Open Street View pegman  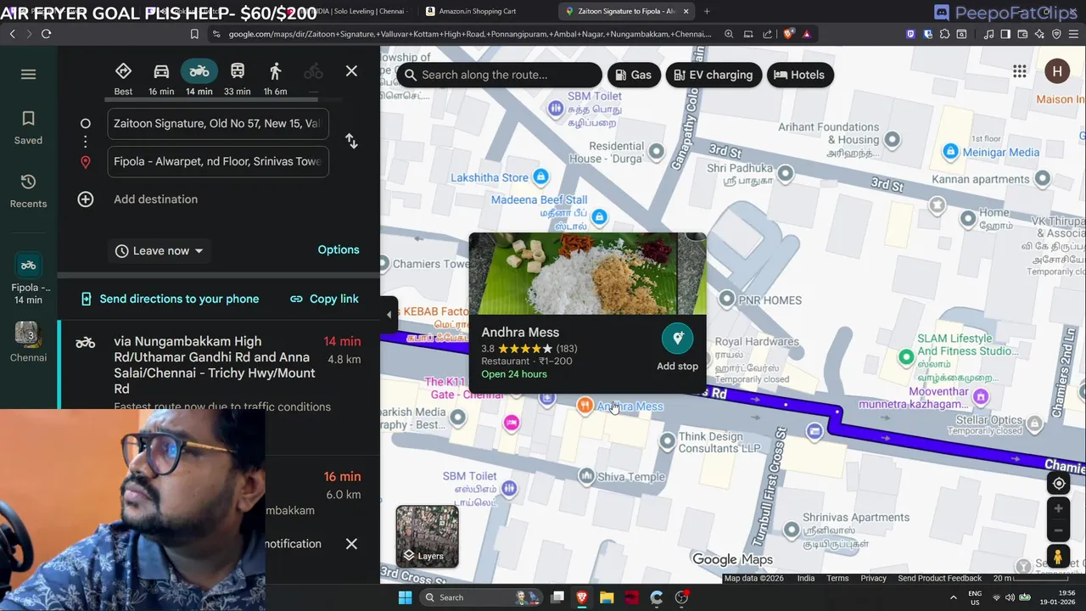point(1058,557)
